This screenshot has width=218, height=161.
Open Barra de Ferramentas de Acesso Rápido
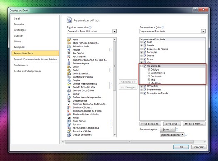(35, 59)
